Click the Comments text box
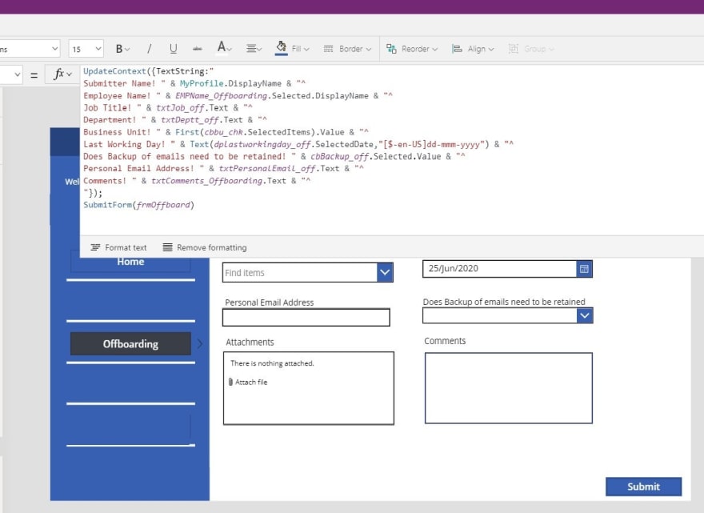This screenshot has width=704, height=513. click(x=509, y=388)
